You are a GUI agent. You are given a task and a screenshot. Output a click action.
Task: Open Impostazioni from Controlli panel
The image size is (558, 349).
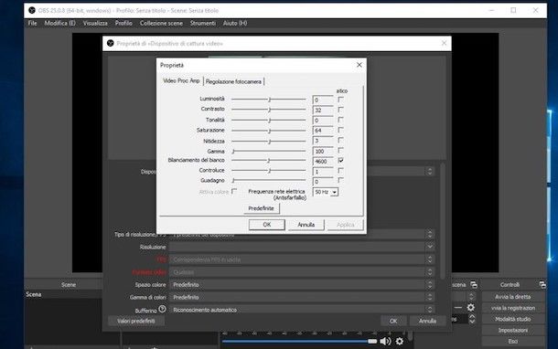coord(513,330)
